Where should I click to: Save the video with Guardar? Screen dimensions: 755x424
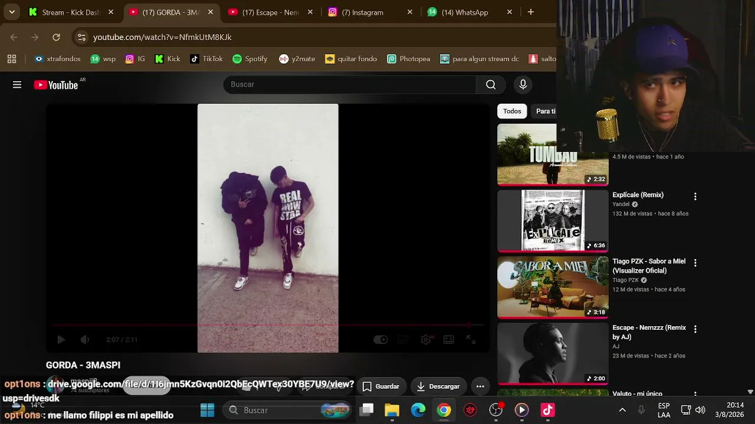pyautogui.click(x=381, y=386)
